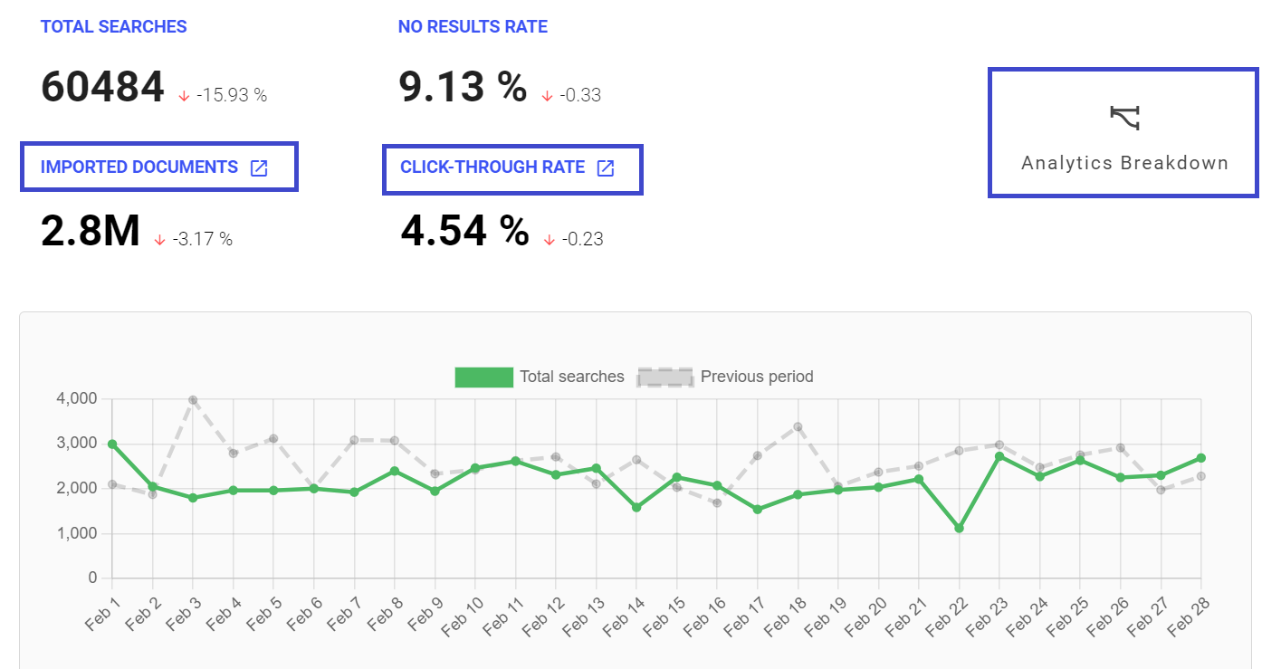Image resolution: width=1281 pixels, height=669 pixels.
Task: Click the CLICK-THROUGH RATE link
Action: pyautogui.click(x=492, y=167)
